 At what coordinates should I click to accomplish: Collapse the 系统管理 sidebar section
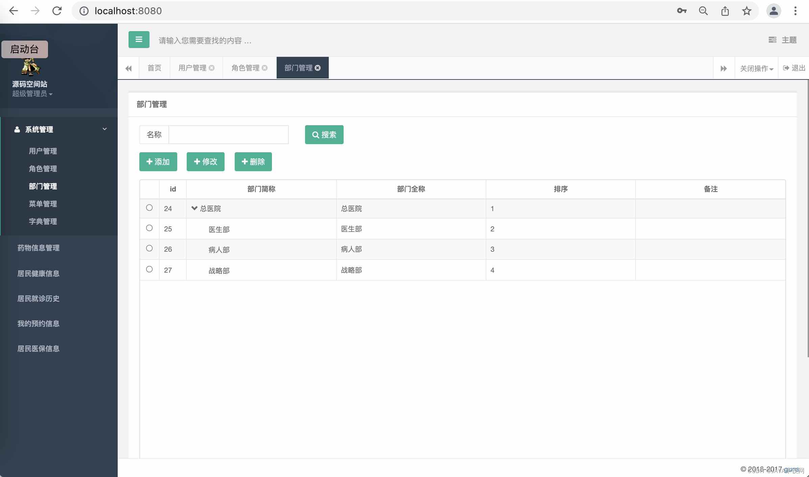coord(105,129)
